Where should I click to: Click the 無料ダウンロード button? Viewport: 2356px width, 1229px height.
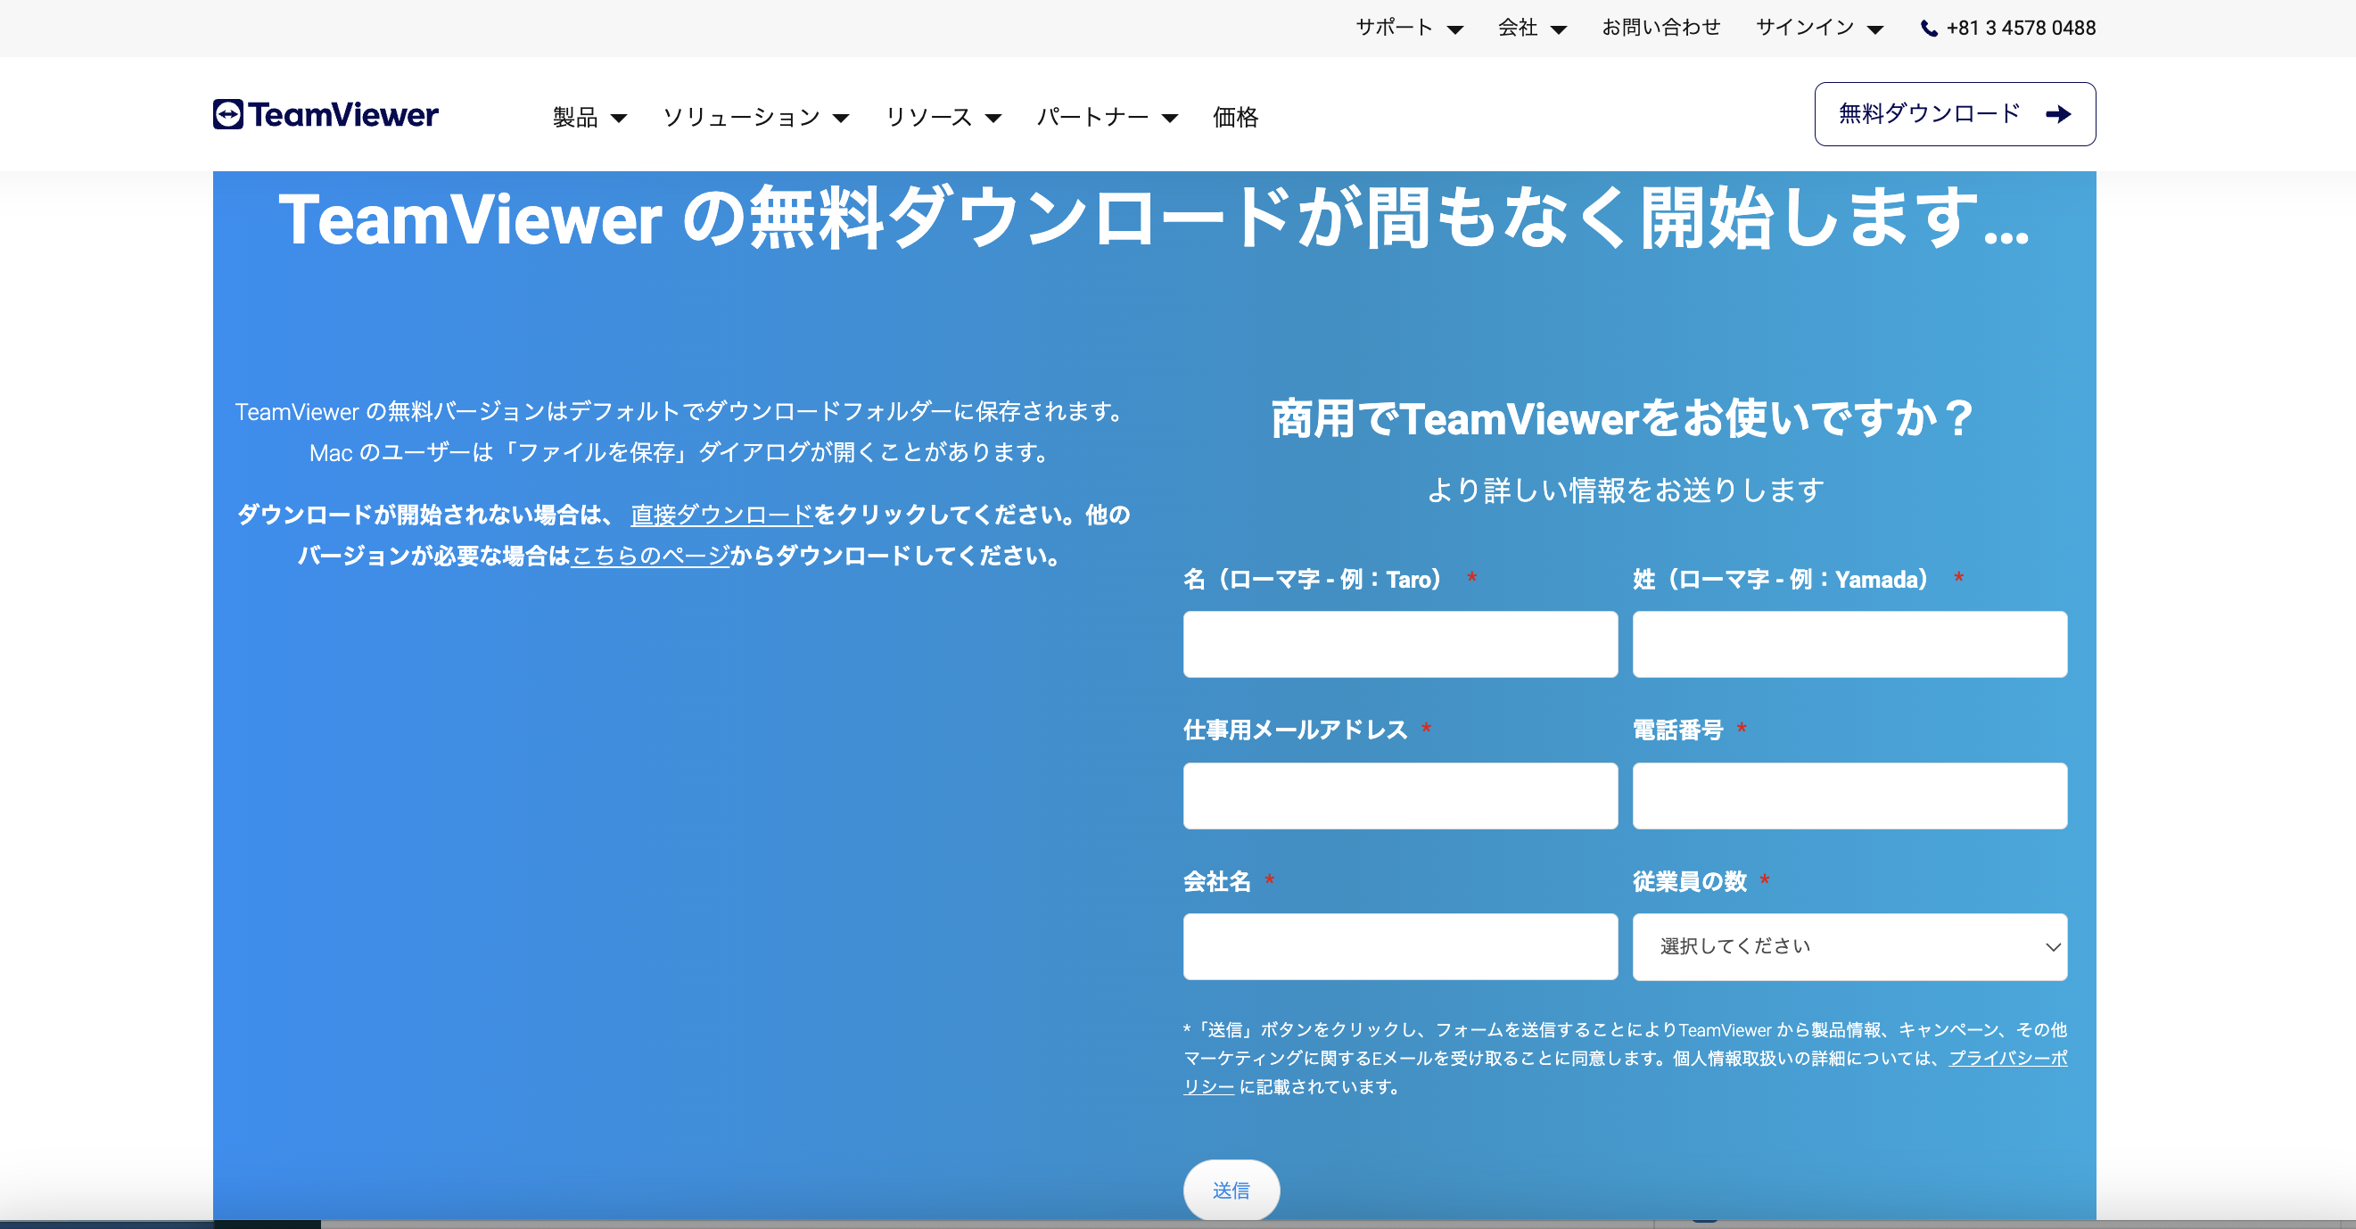(x=1955, y=114)
